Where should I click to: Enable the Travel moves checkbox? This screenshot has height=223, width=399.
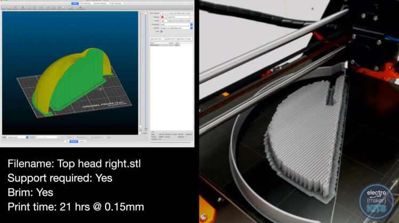click(x=66, y=137)
